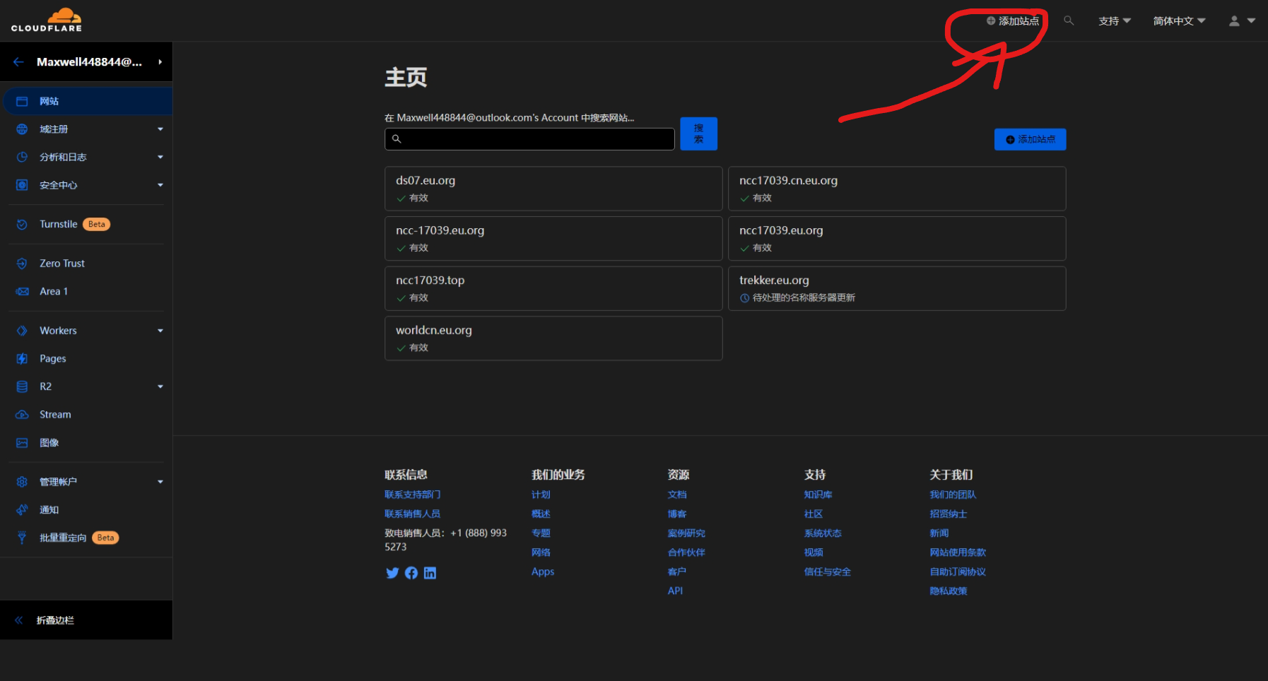Screen dimensions: 1268x681
Task: Click the magnifier search icon in top bar
Action: click(x=1069, y=20)
